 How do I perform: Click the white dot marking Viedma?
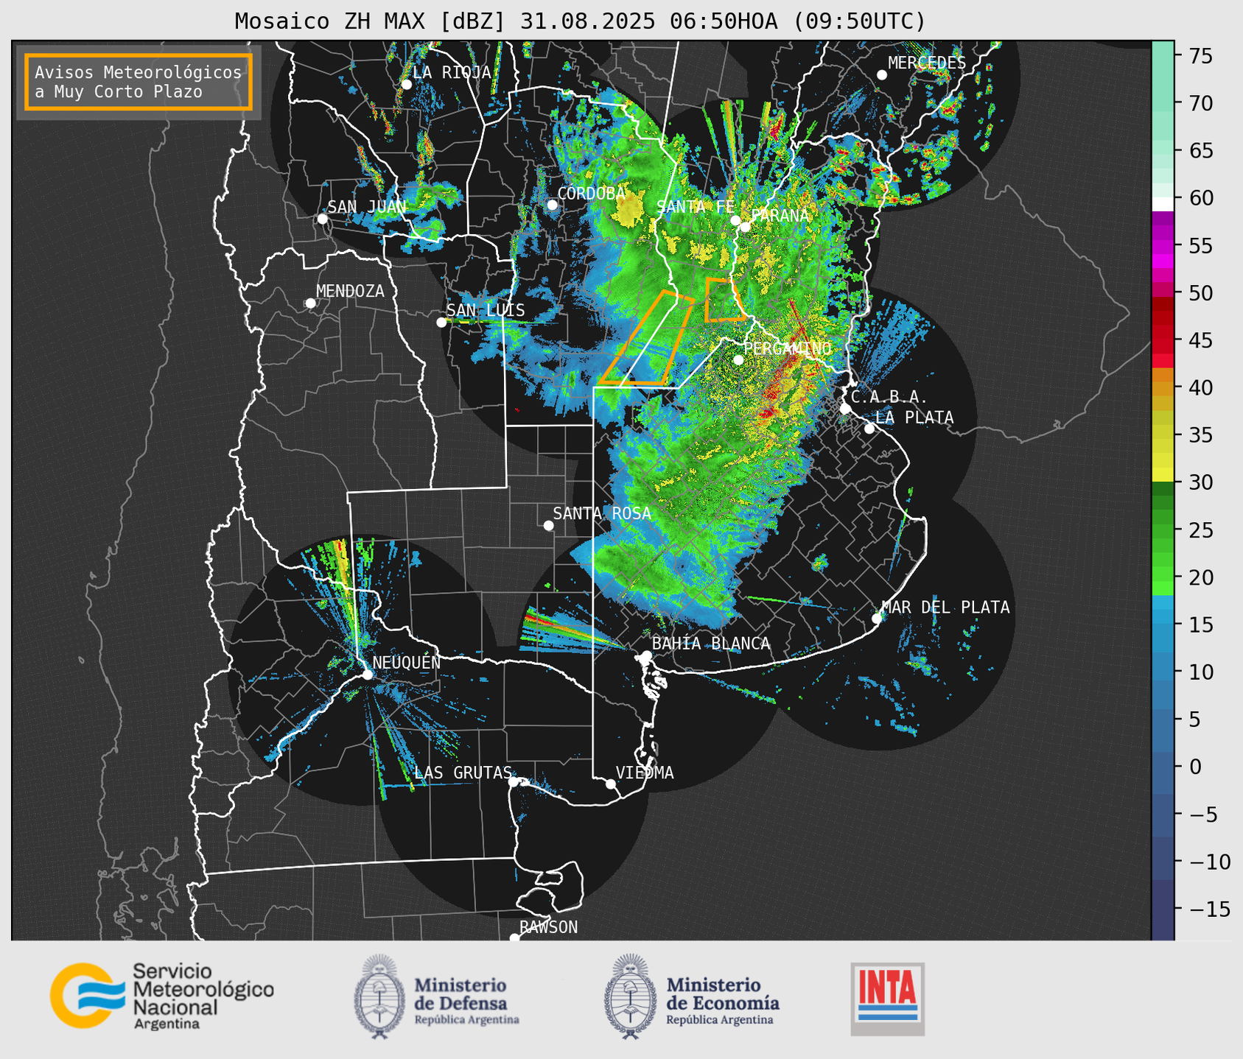coord(610,784)
